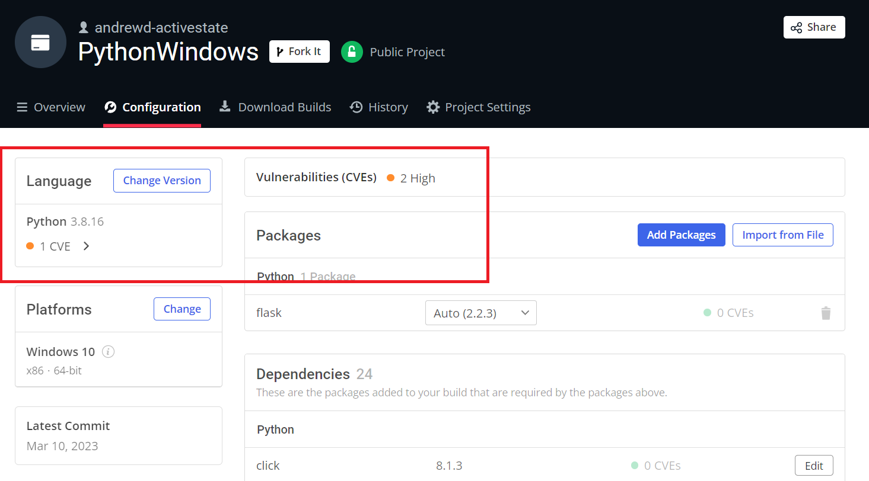Click the Project Settings gear icon
This screenshot has height=481, width=869.
coord(434,107)
